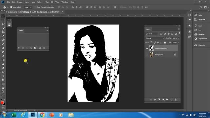Image resolution: width=210 pixels, height=118 pixels.
Task: Select the Eraser tool
Action: coord(3,56)
